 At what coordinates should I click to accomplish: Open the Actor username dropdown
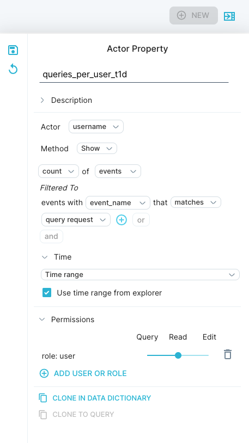click(x=96, y=127)
